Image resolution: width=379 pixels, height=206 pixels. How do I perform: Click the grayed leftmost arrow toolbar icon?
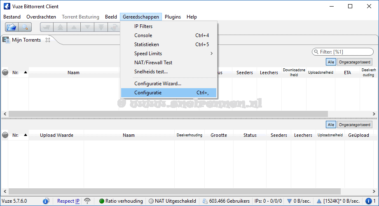point(47,27)
